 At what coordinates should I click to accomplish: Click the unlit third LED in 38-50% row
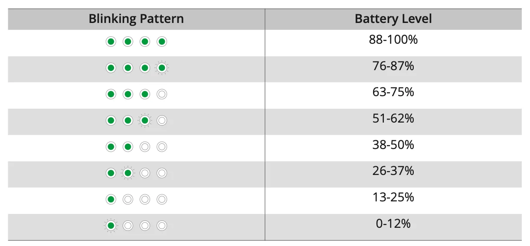point(145,147)
